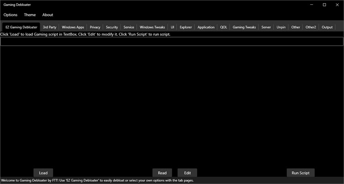This screenshot has width=344, height=184.
Task: Click the Run Script button
Action: 300,173
